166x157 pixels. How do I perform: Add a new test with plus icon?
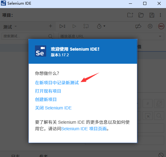point(51,26)
